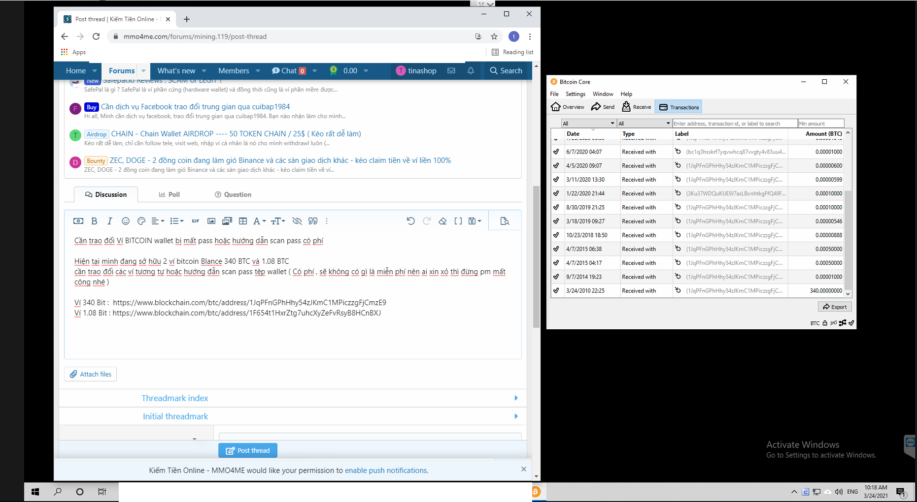Screen dimensions: 917x502
Task: Remove formatting with the eraser icon
Action: (x=442, y=221)
